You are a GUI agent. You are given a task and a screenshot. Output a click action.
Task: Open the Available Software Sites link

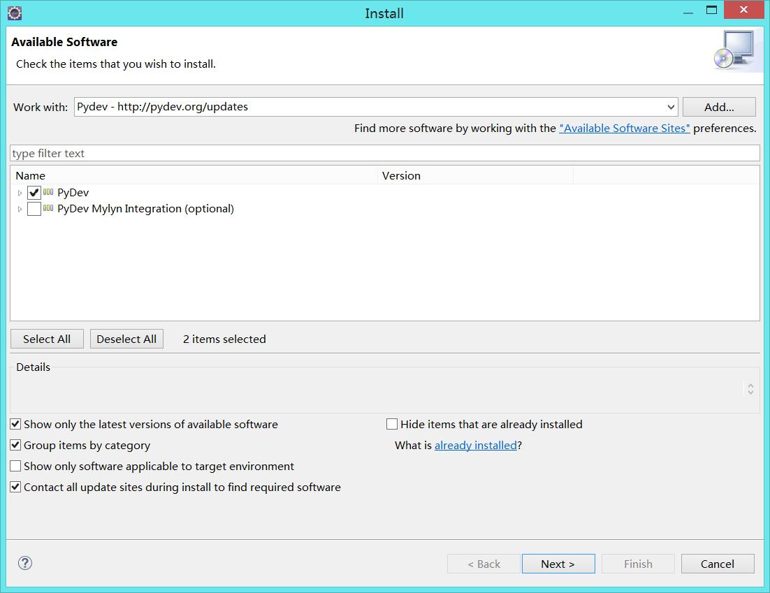point(624,128)
